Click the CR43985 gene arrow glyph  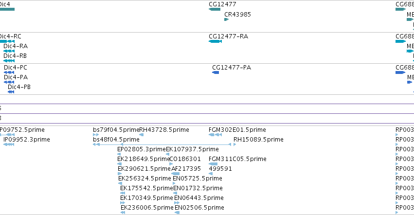click(226, 19)
